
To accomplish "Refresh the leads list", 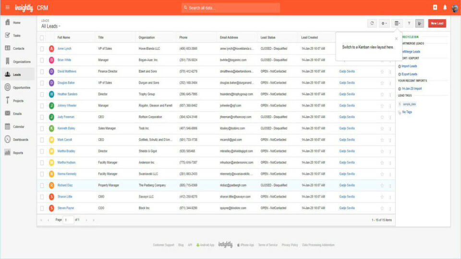I will pyautogui.click(x=372, y=23).
